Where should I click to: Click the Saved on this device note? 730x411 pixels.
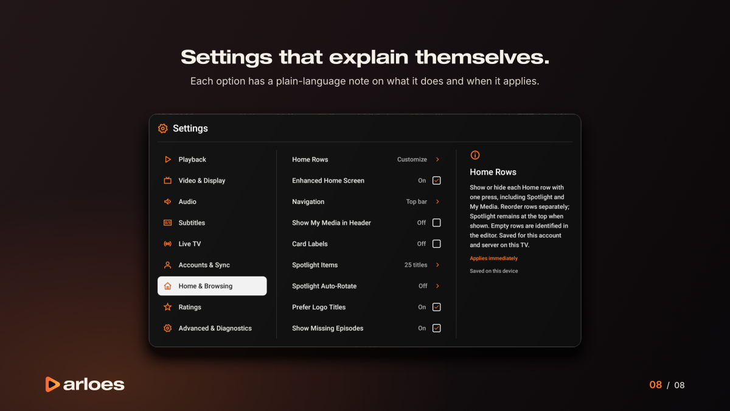click(x=493, y=271)
